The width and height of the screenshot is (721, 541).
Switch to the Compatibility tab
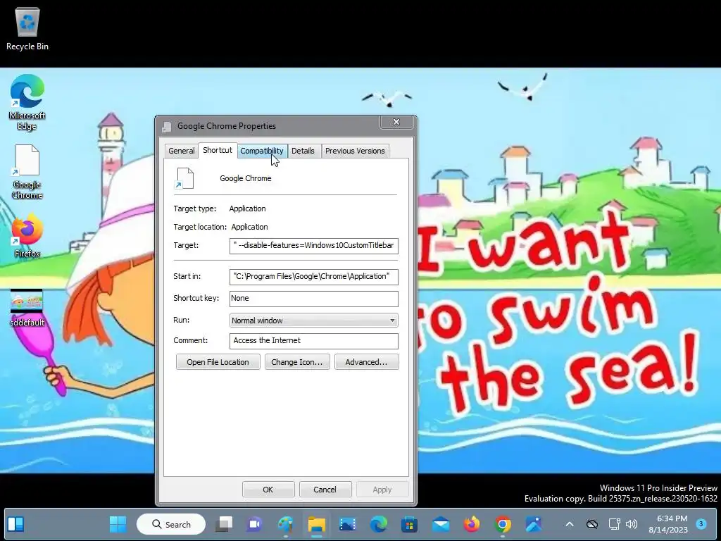click(262, 151)
